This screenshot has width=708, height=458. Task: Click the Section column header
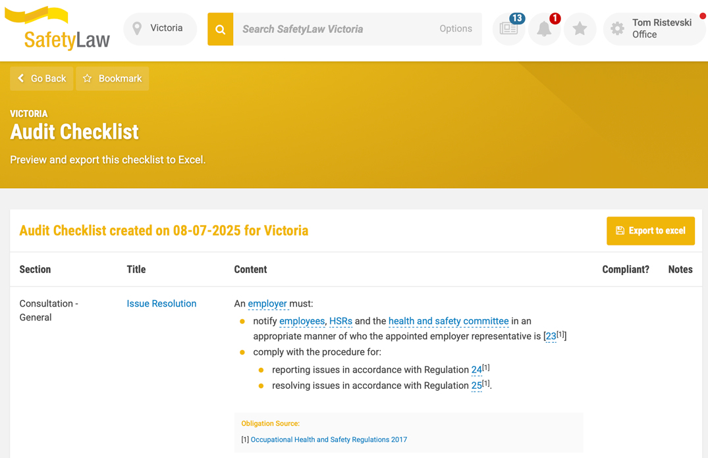[35, 269]
